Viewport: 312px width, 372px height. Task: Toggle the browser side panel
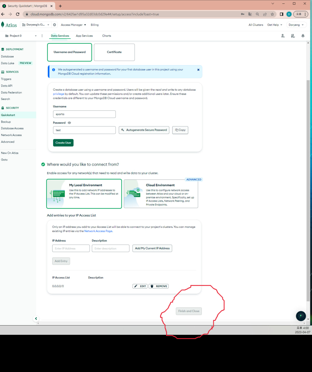coord(281,14)
